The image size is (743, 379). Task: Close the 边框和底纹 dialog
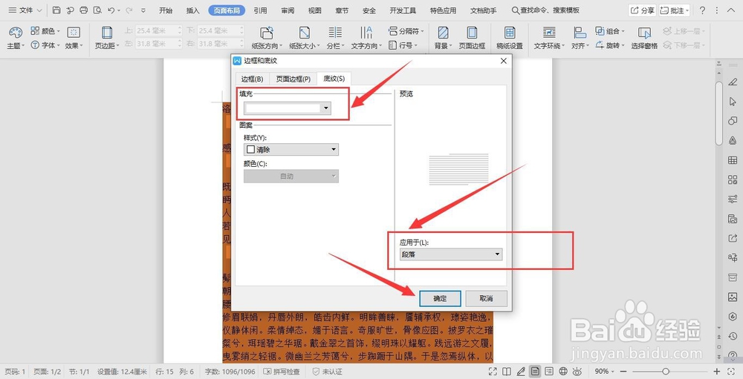tap(504, 61)
